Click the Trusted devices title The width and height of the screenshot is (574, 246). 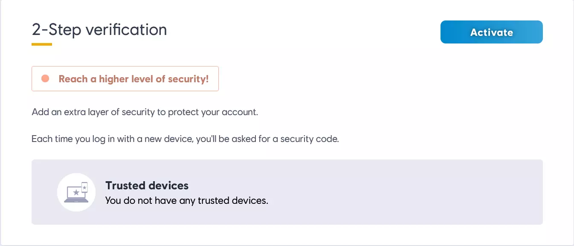[x=147, y=185]
